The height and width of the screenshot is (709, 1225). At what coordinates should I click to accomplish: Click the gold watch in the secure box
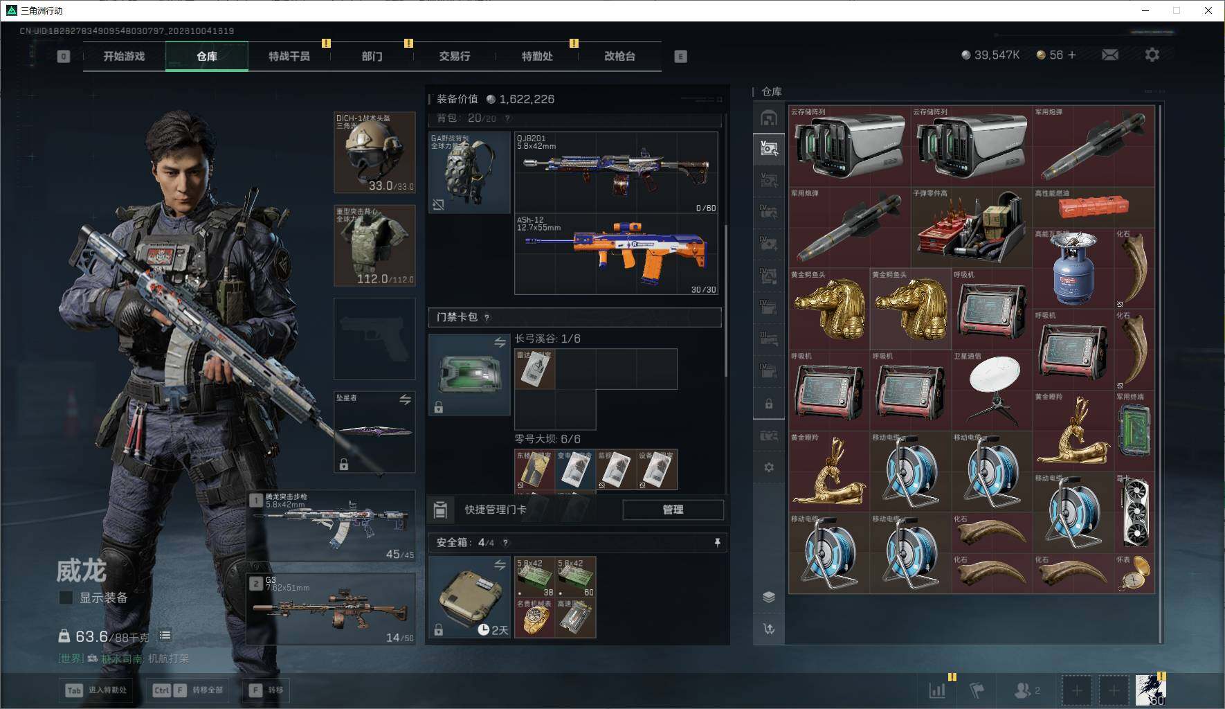pos(534,618)
